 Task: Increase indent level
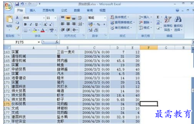tap(68, 30)
